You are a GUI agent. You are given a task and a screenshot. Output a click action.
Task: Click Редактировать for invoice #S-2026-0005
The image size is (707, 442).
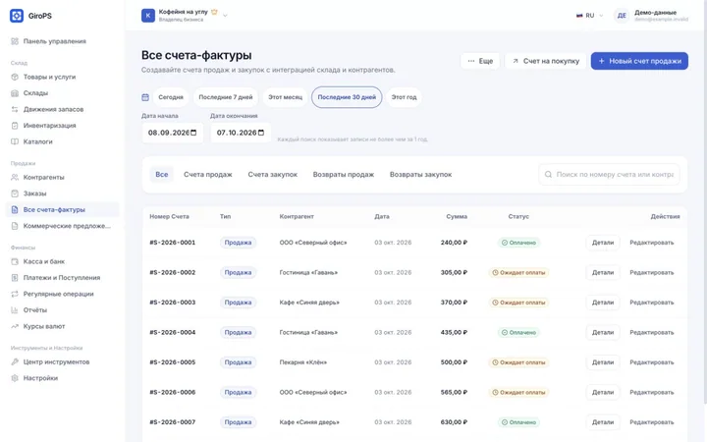652,362
